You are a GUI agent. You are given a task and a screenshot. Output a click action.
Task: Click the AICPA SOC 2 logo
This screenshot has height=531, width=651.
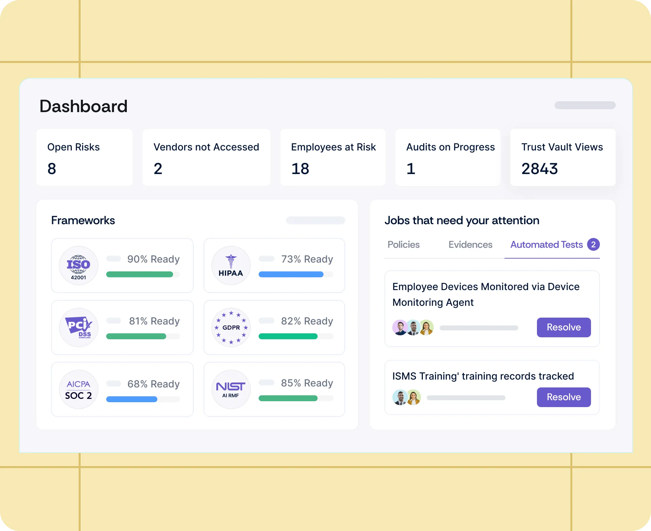(x=79, y=389)
